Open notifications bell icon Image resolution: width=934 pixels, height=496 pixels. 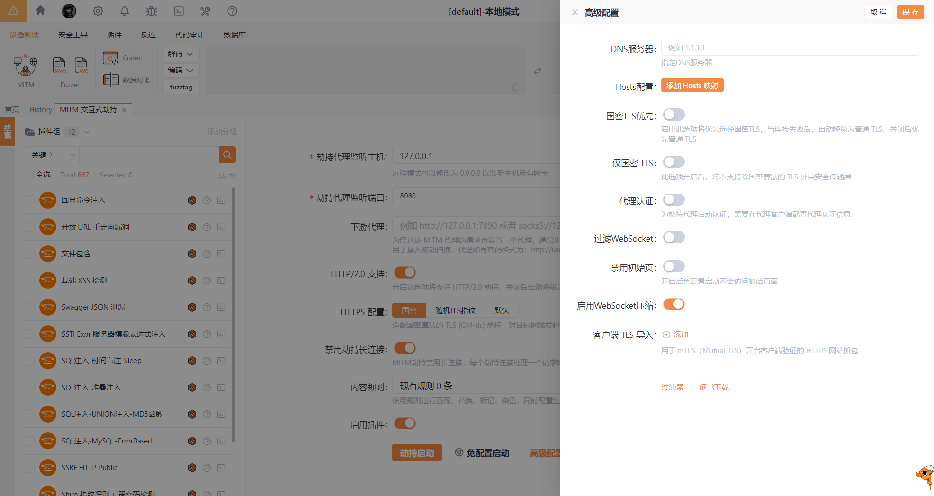coord(125,11)
